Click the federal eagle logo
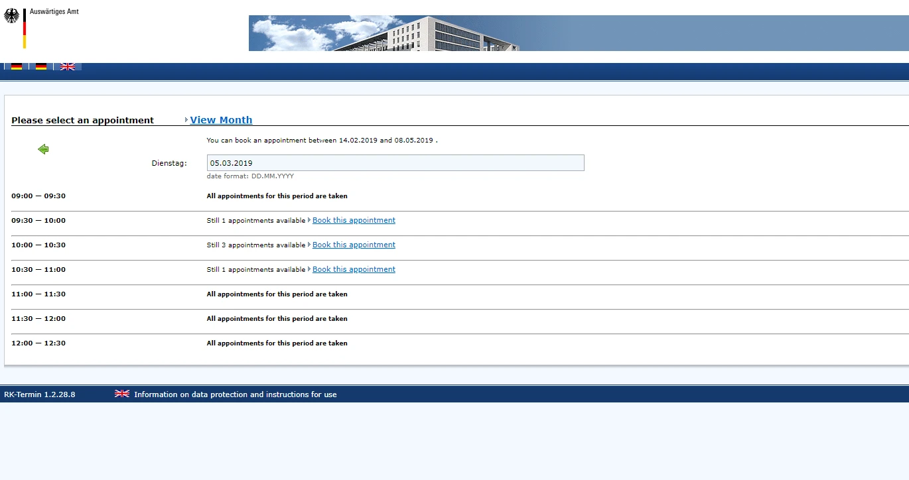 click(x=11, y=16)
